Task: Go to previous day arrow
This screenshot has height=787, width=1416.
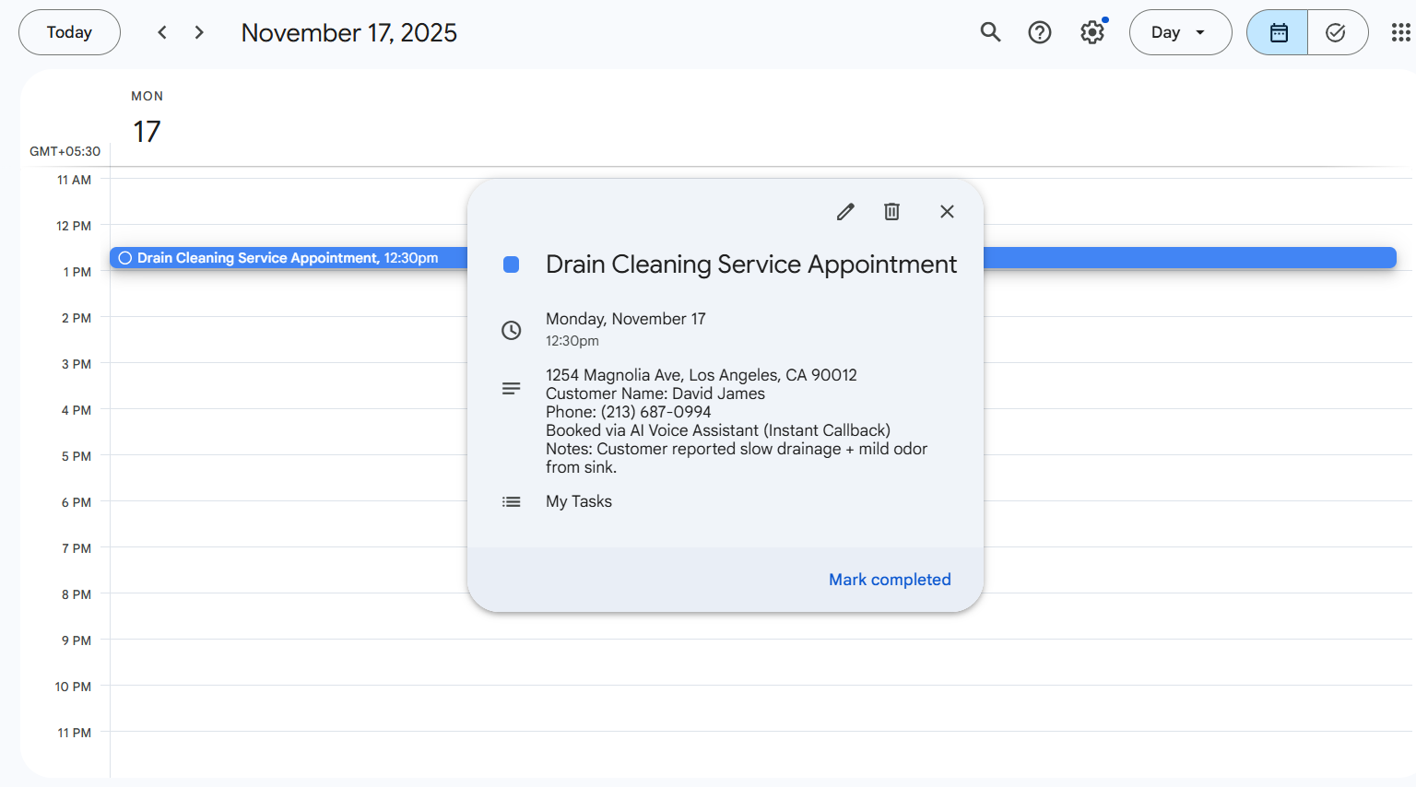Action: 162,32
